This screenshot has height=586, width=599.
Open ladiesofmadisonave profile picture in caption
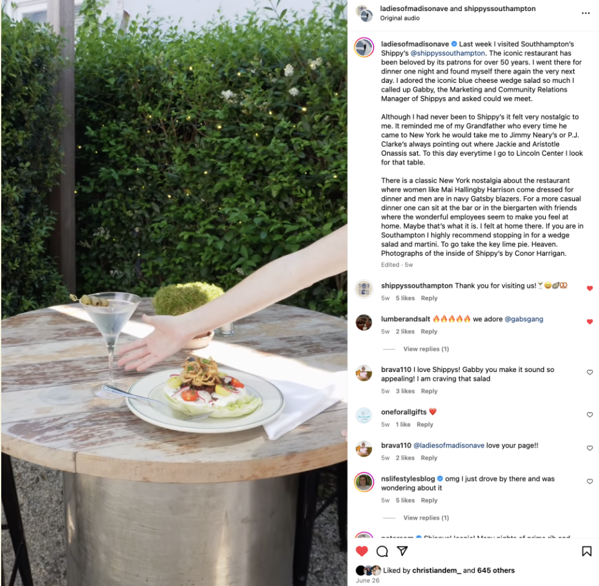click(x=364, y=47)
